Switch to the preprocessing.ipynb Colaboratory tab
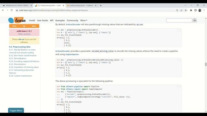The height and width of the screenshot is (116, 207). coord(82,5)
